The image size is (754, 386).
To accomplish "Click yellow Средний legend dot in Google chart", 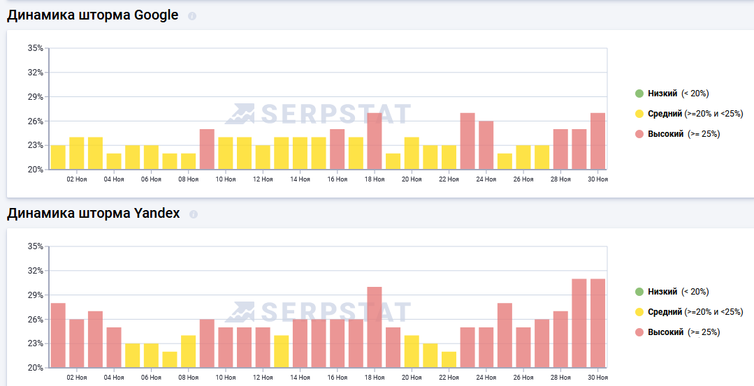I will [639, 114].
